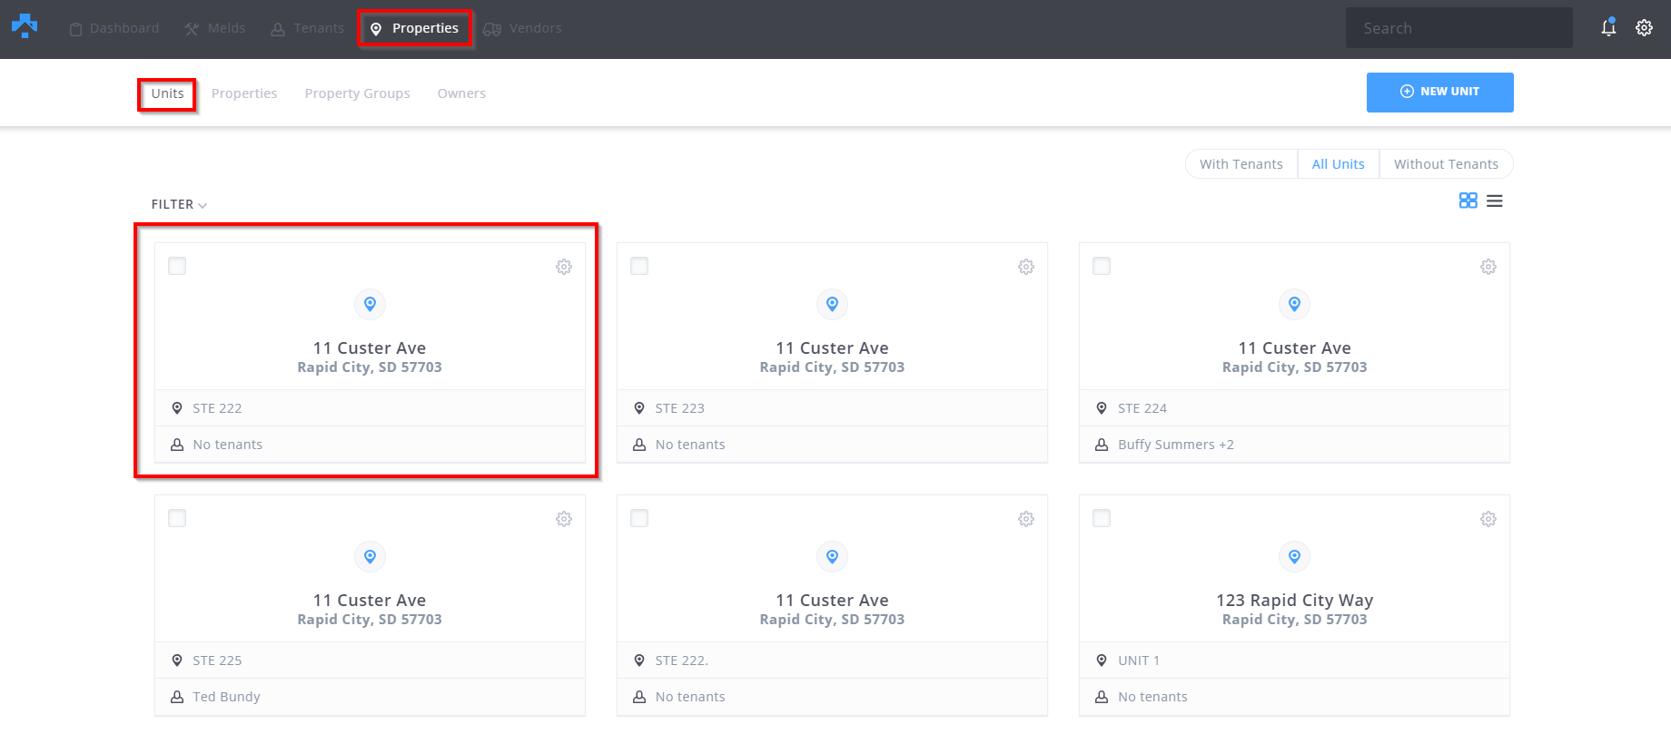Open Dashboard in top navigation

[x=114, y=28]
